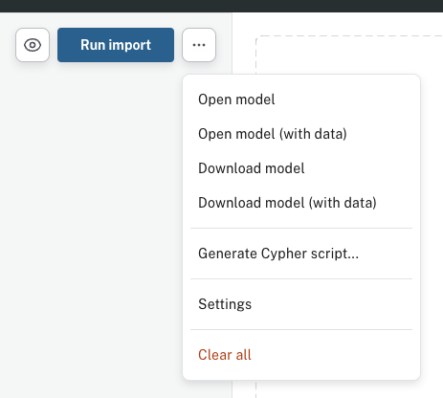
Task: Select Open model menu entry
Action: click(x=301, y=99)
